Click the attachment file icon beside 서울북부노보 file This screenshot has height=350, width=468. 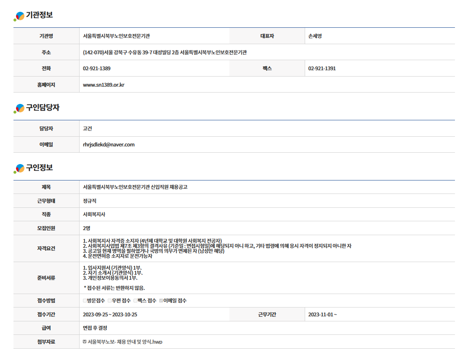pyautogui.click(x=85, y=342)
